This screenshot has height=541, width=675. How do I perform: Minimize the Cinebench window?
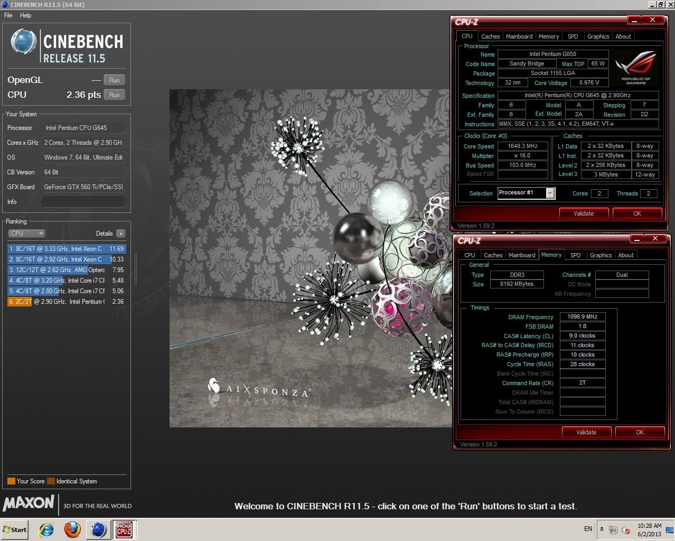652,5
